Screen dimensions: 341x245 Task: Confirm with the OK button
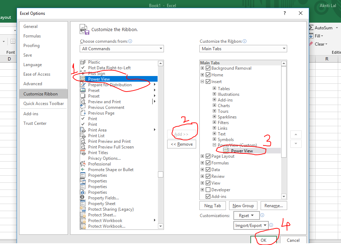pos(263,240)
